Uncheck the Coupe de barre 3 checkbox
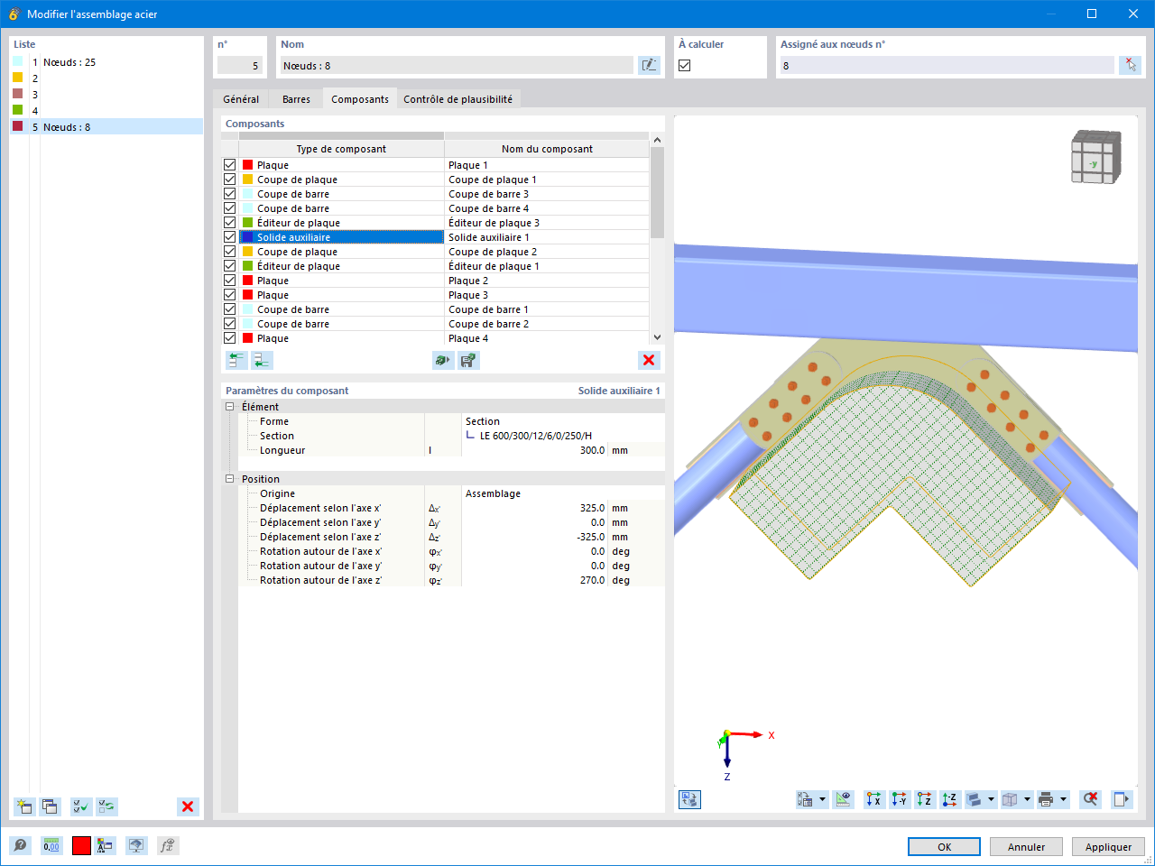Screen dimensions: 1155x866 tap(230, 194)
